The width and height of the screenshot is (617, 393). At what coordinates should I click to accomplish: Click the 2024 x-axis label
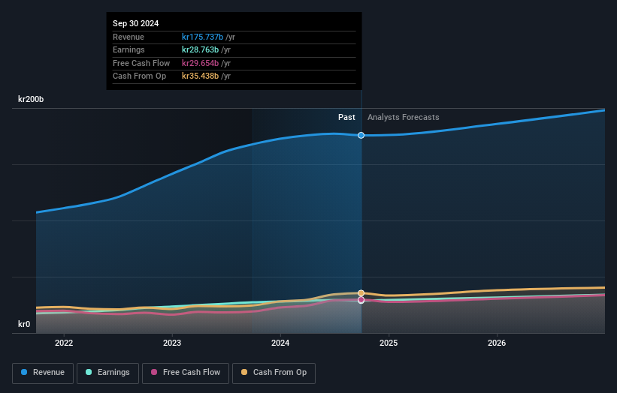tap(280, 343)
